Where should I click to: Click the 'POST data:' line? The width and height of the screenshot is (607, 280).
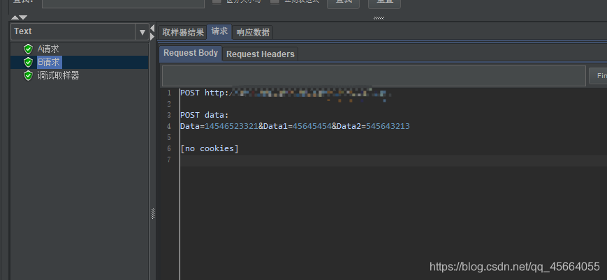pos(205,115)
